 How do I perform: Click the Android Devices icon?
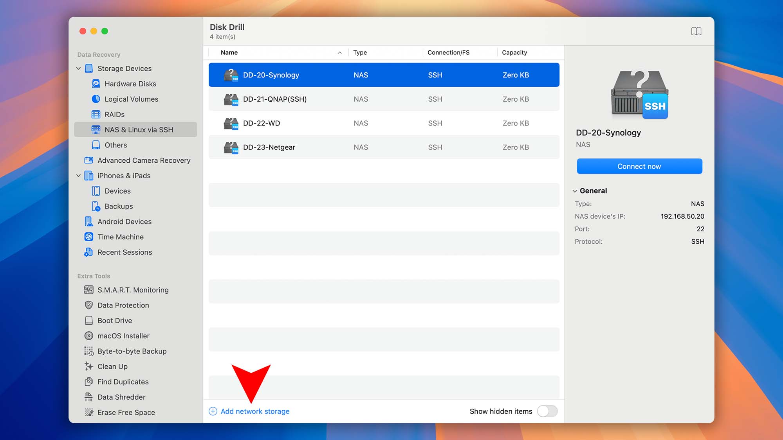[89, 221]
